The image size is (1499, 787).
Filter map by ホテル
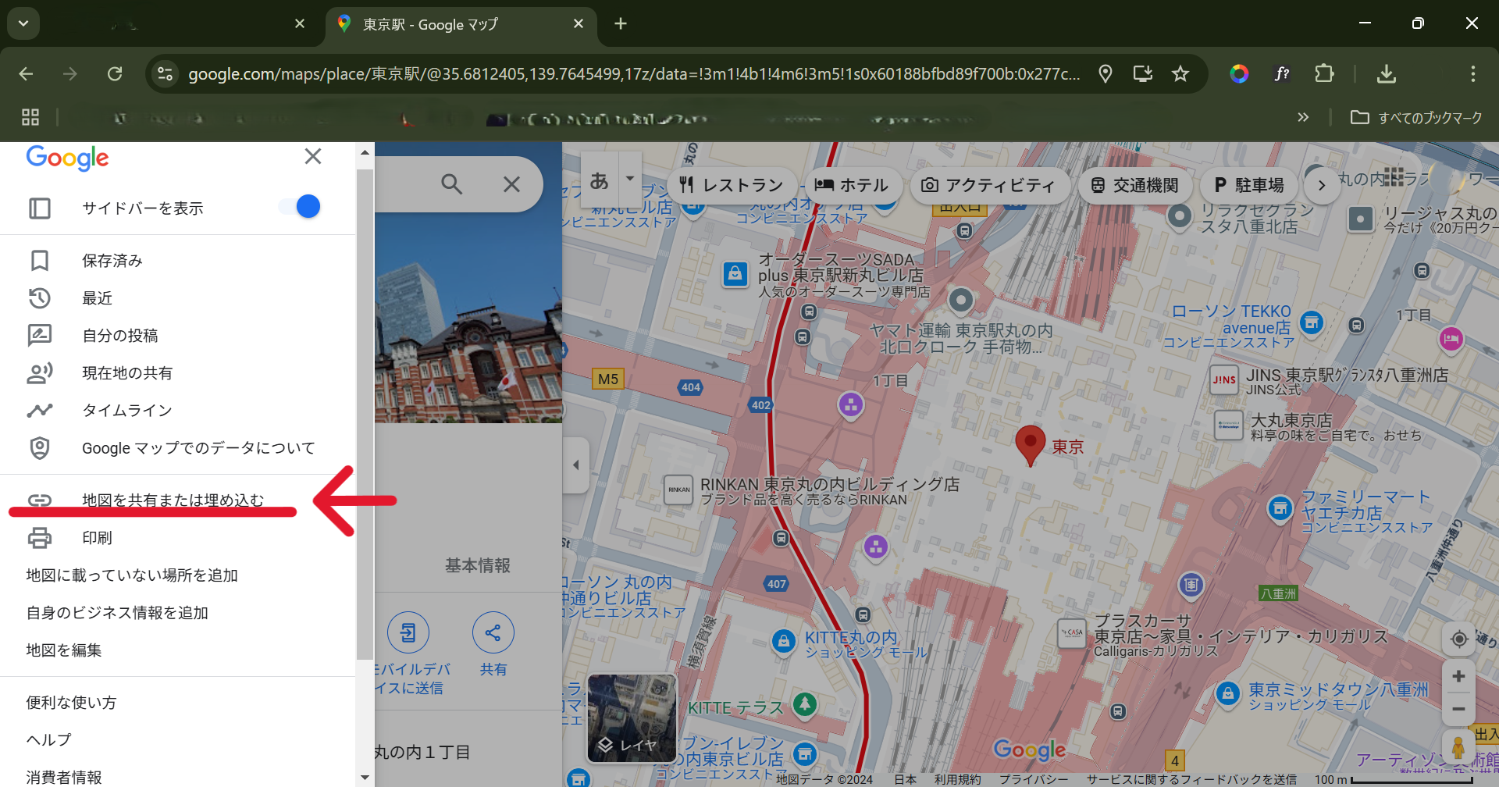851,185
